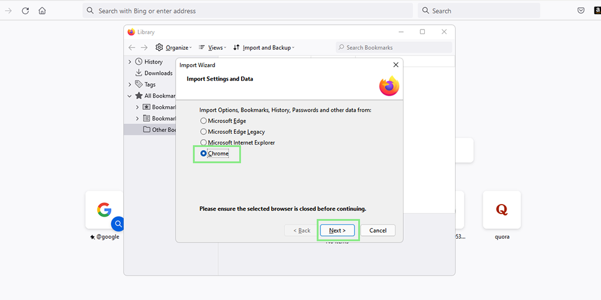This screenshot has height=300, width=601.
Task: Click the browser Search box
Action: coord(479,11)
